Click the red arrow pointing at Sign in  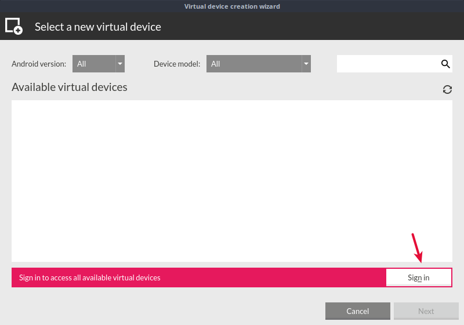417,248
